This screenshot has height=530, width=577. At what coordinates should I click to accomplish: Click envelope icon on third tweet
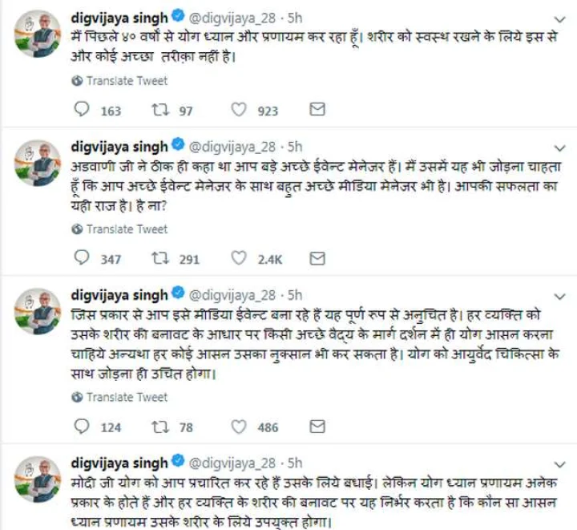317,427
